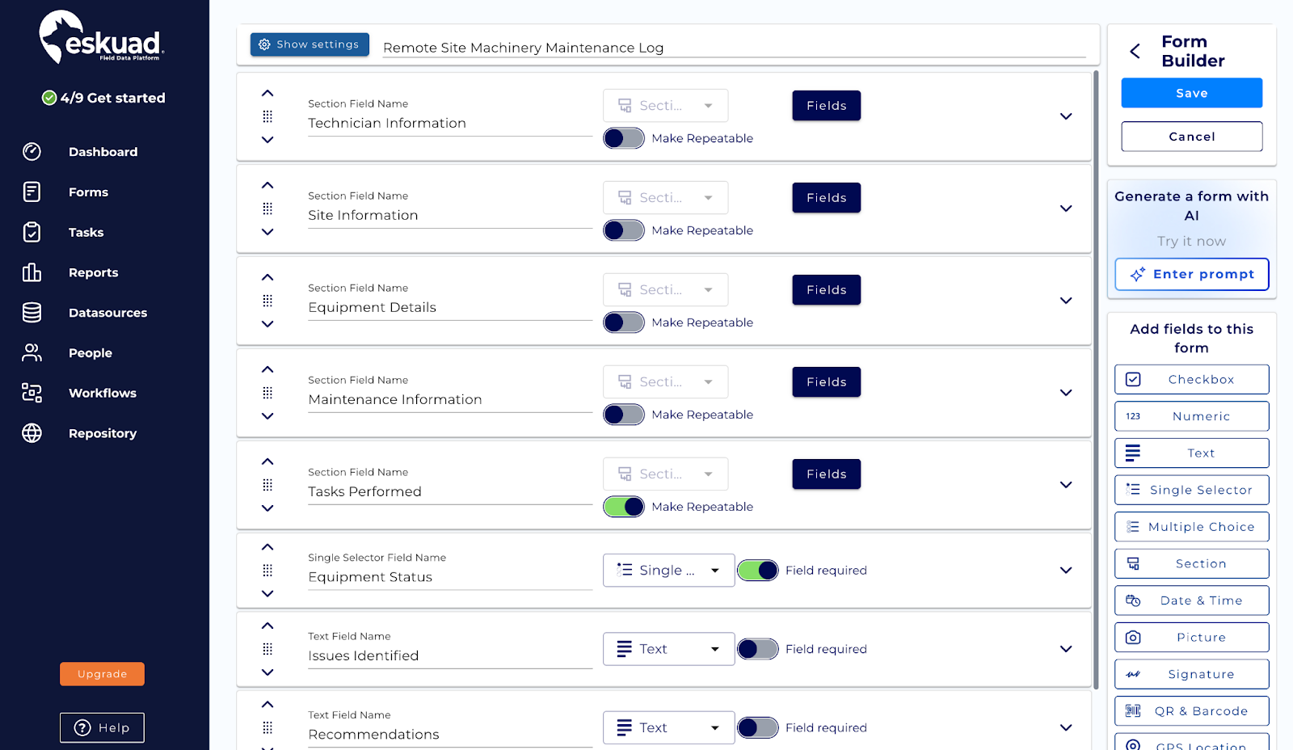Screen dimensions: 1293x750
Task: Expand the Maintenance Information row chevron
Action: point(1066,393)
